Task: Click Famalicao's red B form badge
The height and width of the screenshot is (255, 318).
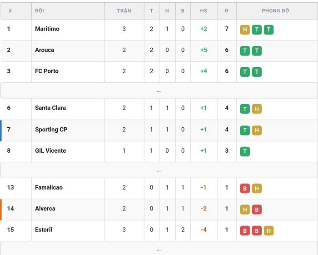Action: pyautogui.click(x=245, y=189)
